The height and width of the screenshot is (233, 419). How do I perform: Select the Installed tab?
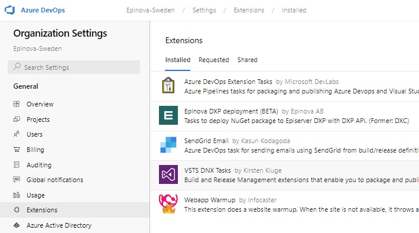(178, 60)
